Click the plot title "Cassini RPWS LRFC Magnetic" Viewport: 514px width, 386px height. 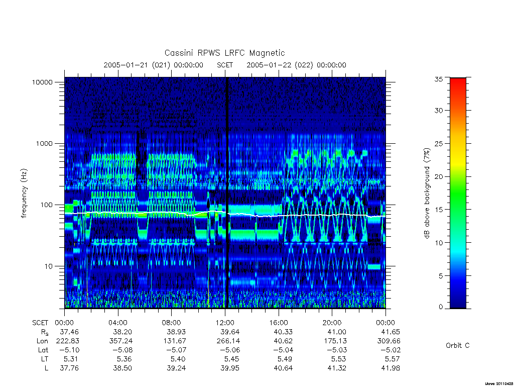click(x=224, y=53)
